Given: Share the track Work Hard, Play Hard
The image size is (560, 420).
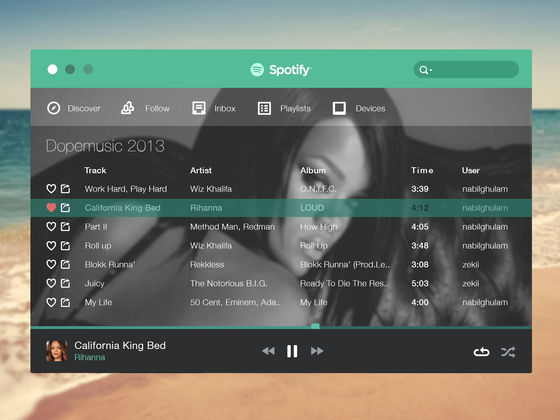Looking at the screenshot, I should pos(65,189).
